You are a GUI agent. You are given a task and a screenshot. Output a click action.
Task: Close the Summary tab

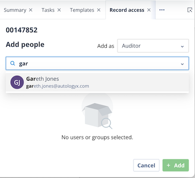31,10
